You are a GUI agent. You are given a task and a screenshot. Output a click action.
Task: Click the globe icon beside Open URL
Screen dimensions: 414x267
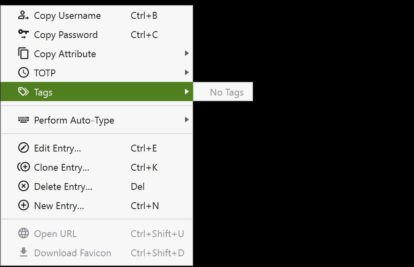point(24,233)
